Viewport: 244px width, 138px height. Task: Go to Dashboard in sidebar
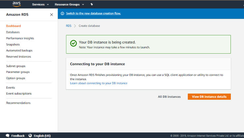click(x=13, y=26)
